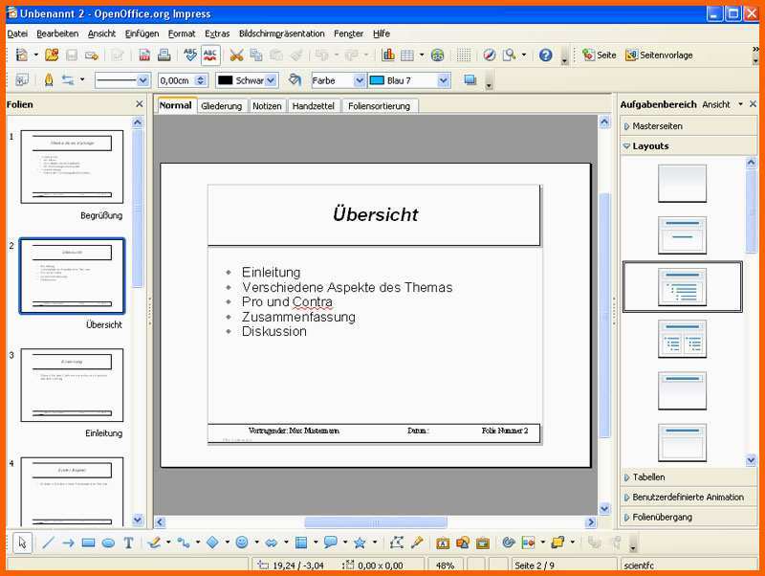This screenshot has width=765, height=576.
Task: Collapse the Layouts section
Action: coord(688,146)
